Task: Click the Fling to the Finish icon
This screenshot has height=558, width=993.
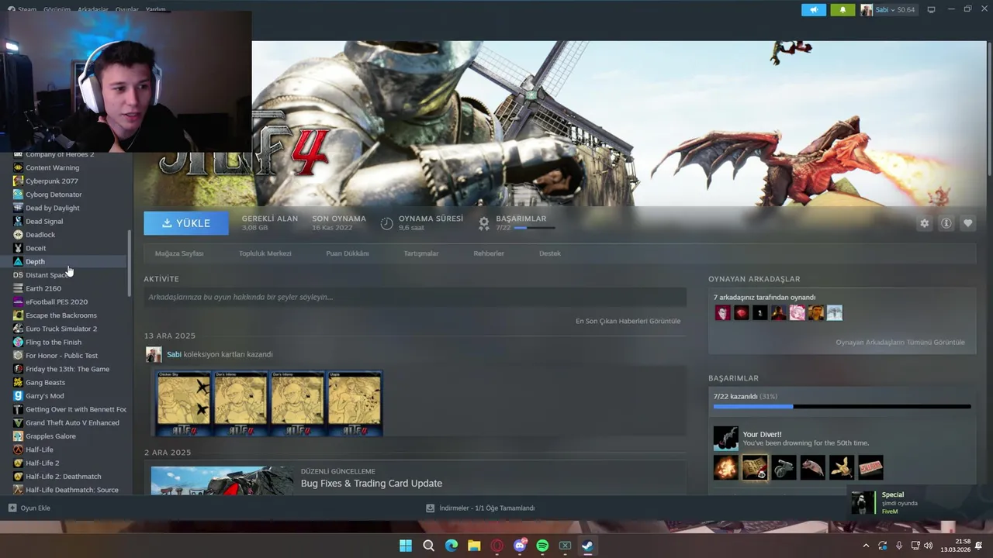Action: (18, 342)
